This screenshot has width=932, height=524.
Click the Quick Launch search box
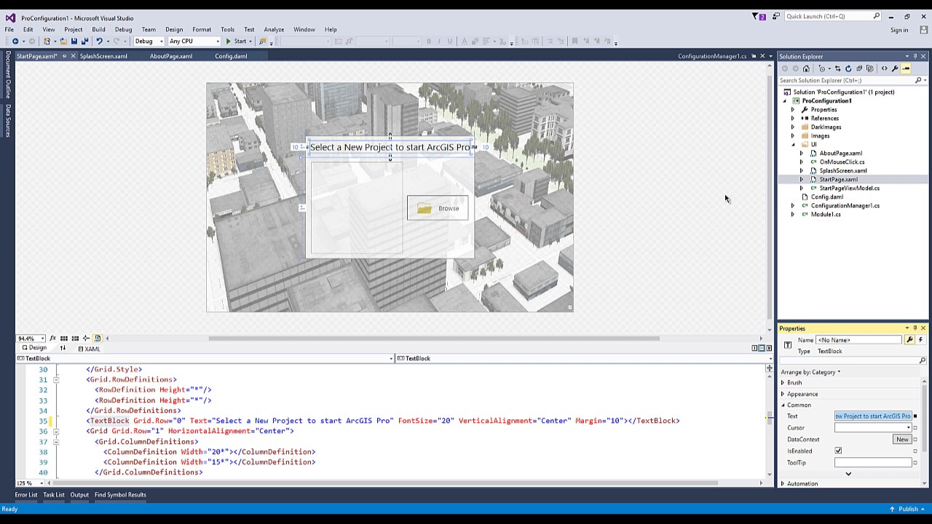coord(833,16)
